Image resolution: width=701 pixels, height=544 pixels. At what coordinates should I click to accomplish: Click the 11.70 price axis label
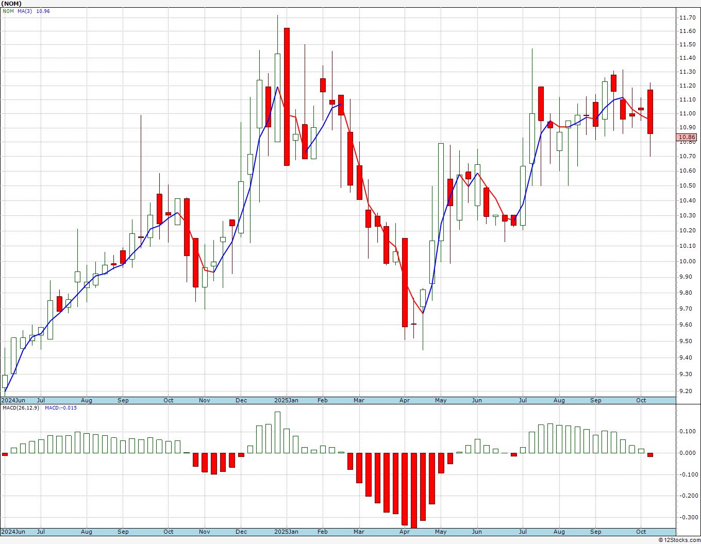(688, 18)
